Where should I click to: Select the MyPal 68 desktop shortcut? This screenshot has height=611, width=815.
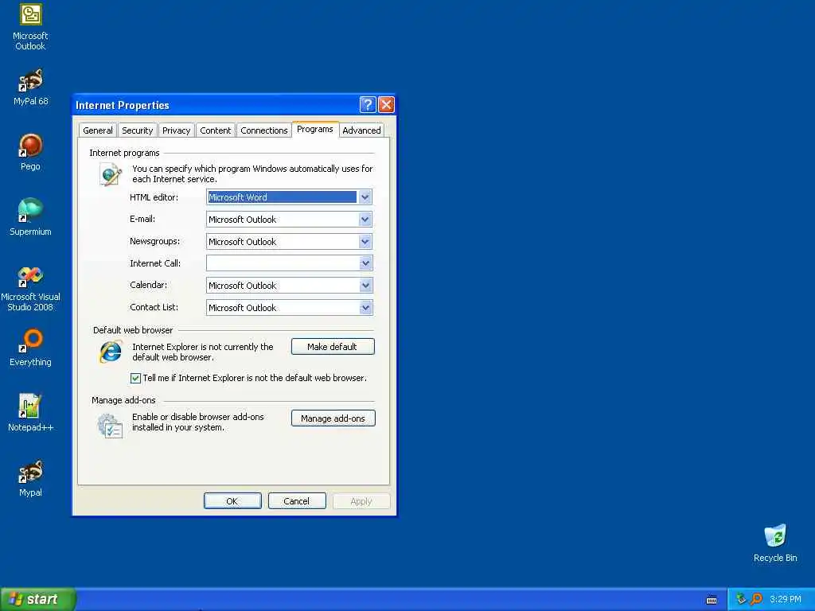pyautogui.click(x=30, y=88)
